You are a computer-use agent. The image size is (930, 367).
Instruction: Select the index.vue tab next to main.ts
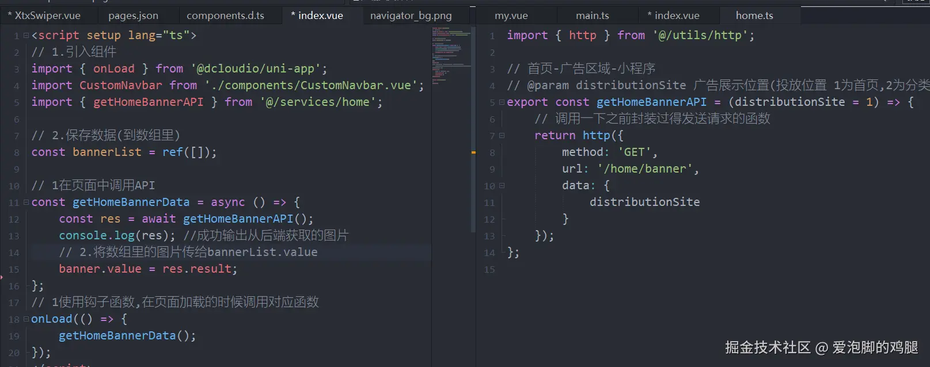pyautogui.click(x=673, y=16)
